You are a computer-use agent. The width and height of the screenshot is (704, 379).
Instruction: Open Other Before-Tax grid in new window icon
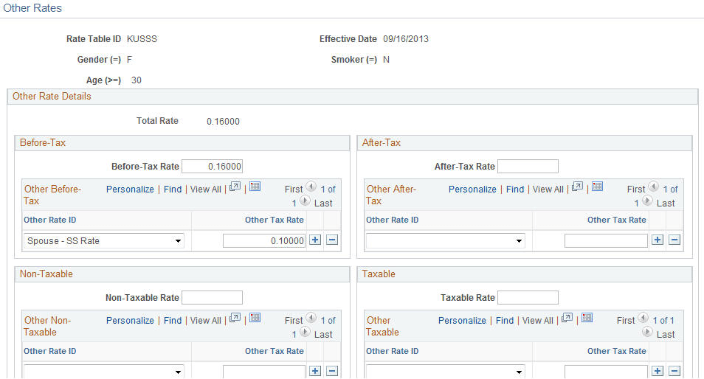click(235, 187)
